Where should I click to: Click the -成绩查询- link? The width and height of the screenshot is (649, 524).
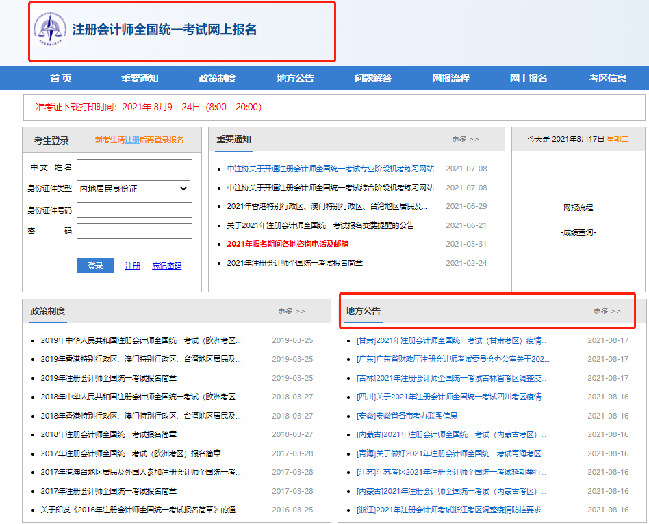pyautogui.click(x=578, y=232)
